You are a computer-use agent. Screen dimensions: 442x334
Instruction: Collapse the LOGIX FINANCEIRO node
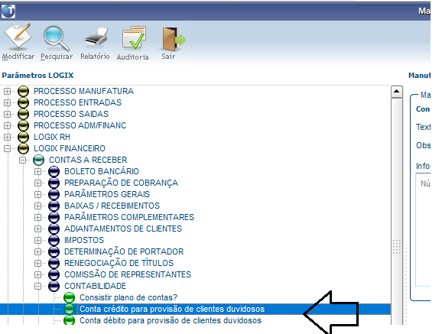point(7,148)
